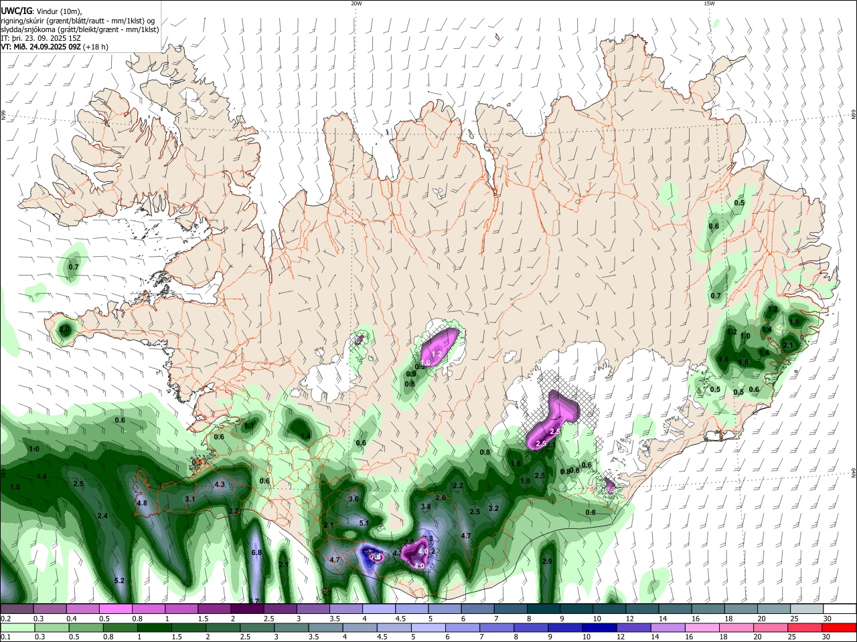Click the '2.4' precipitation value

point(102,516)
